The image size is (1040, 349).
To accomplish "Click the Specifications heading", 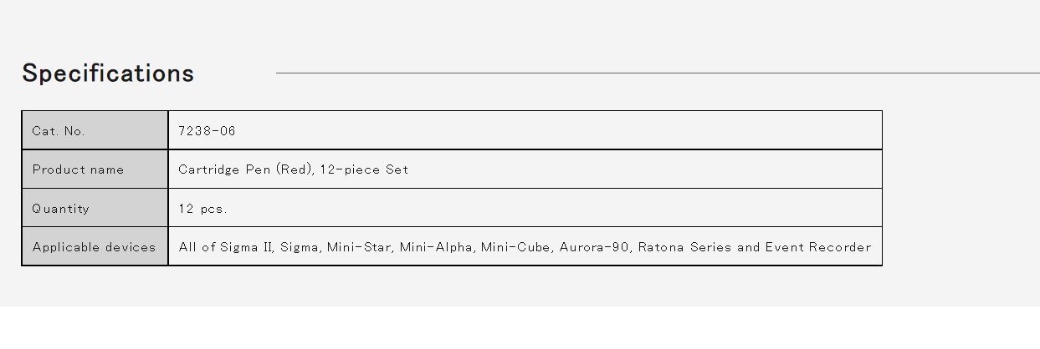I will click(108, 73).
